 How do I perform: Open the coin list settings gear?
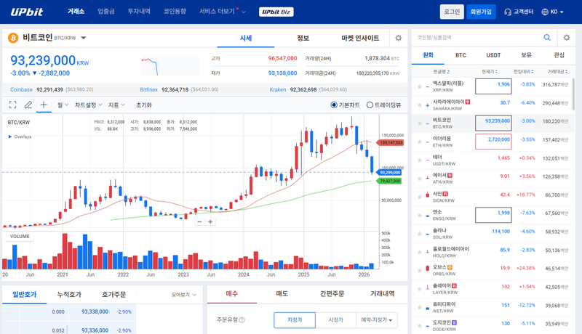(567, 37)
